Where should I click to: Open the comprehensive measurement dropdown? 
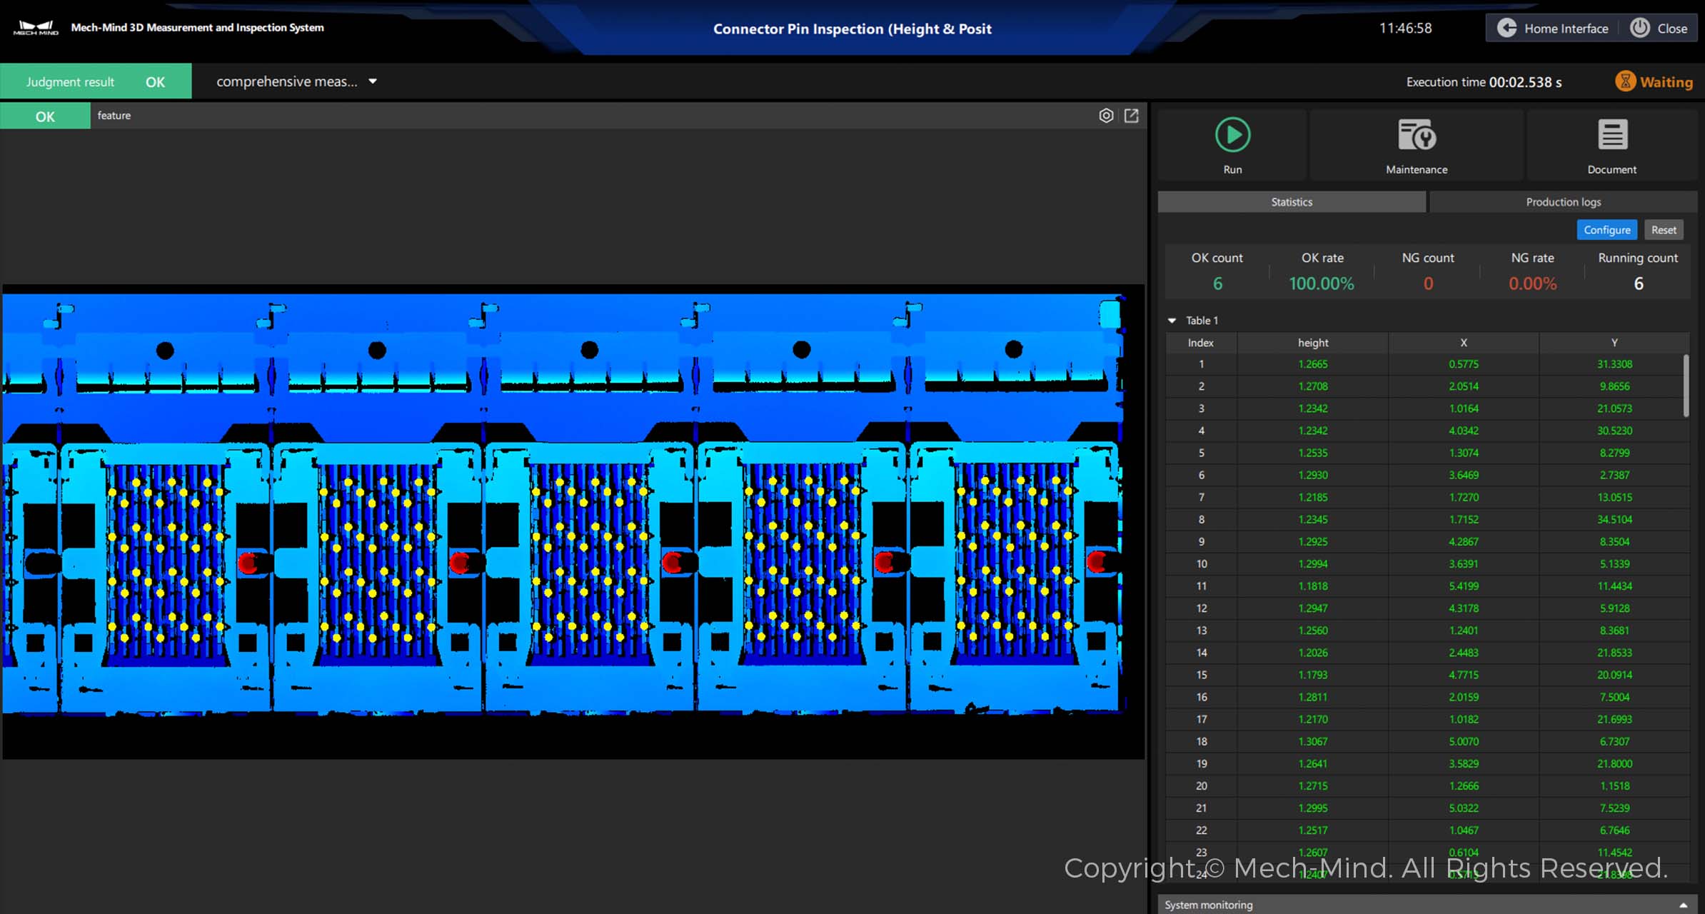click(296, 81)
